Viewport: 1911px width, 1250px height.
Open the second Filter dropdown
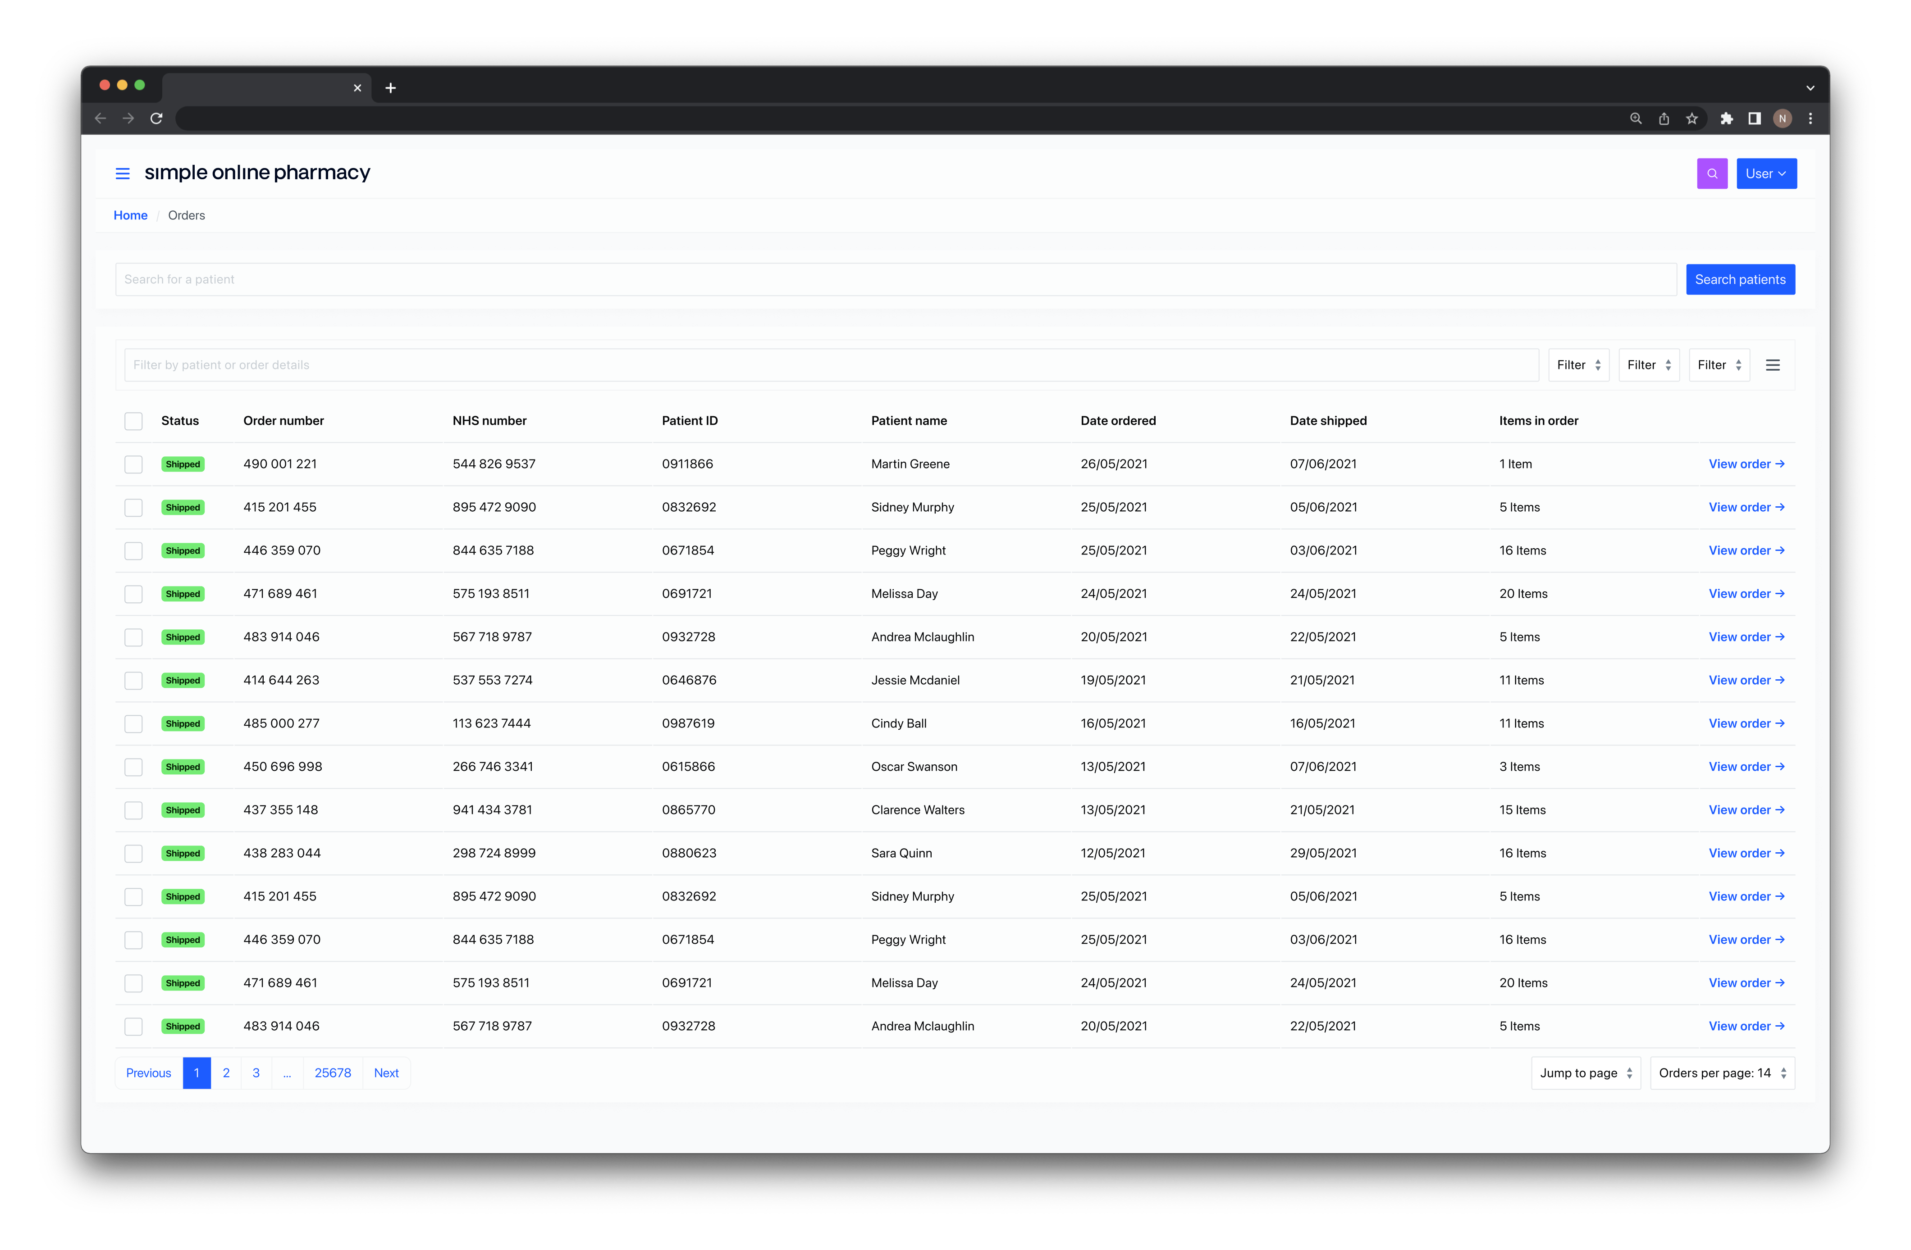tap(1648, 365)
